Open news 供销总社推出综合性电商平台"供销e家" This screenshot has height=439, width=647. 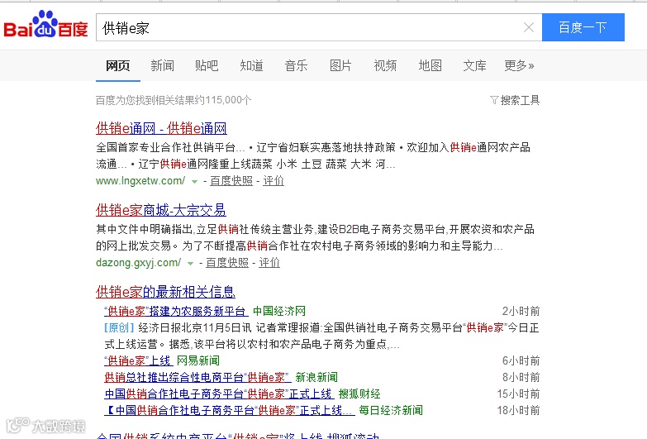(x=197, y=378)
